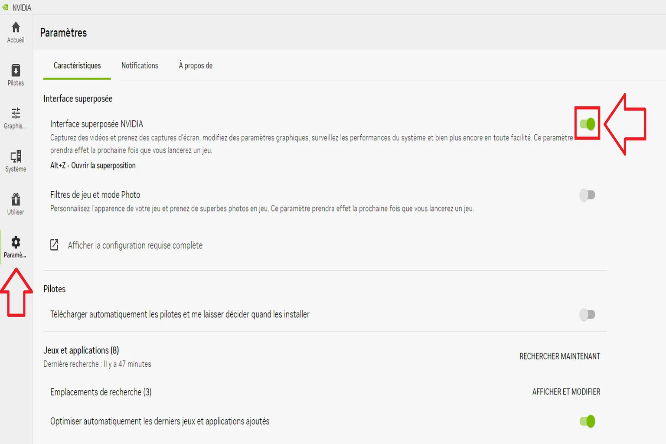Screen dimensions: 666x444
Task: Go to the Accueil home icon
Action: [16, 28]
